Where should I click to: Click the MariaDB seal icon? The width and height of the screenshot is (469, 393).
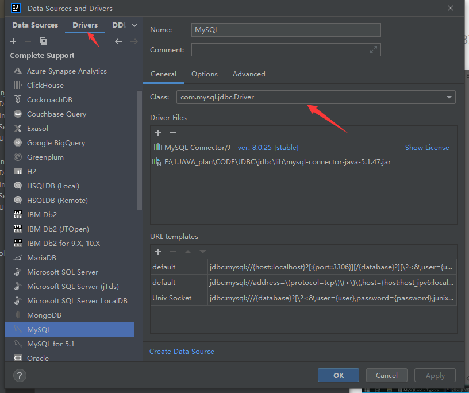click(18, 257)
